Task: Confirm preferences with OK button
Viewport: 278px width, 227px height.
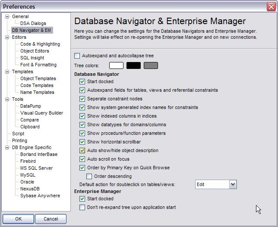Action: 18,219
